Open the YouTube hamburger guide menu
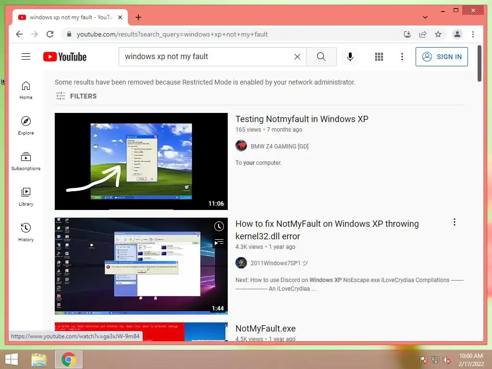Screen dimensions: 492x369 click(x=26, y=57)
